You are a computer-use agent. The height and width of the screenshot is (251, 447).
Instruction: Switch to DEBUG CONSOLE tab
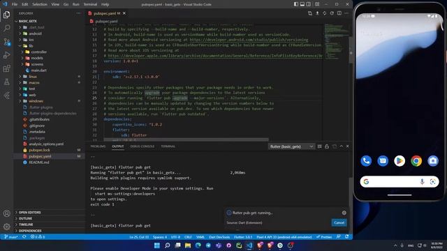click(x=142, y=146)
